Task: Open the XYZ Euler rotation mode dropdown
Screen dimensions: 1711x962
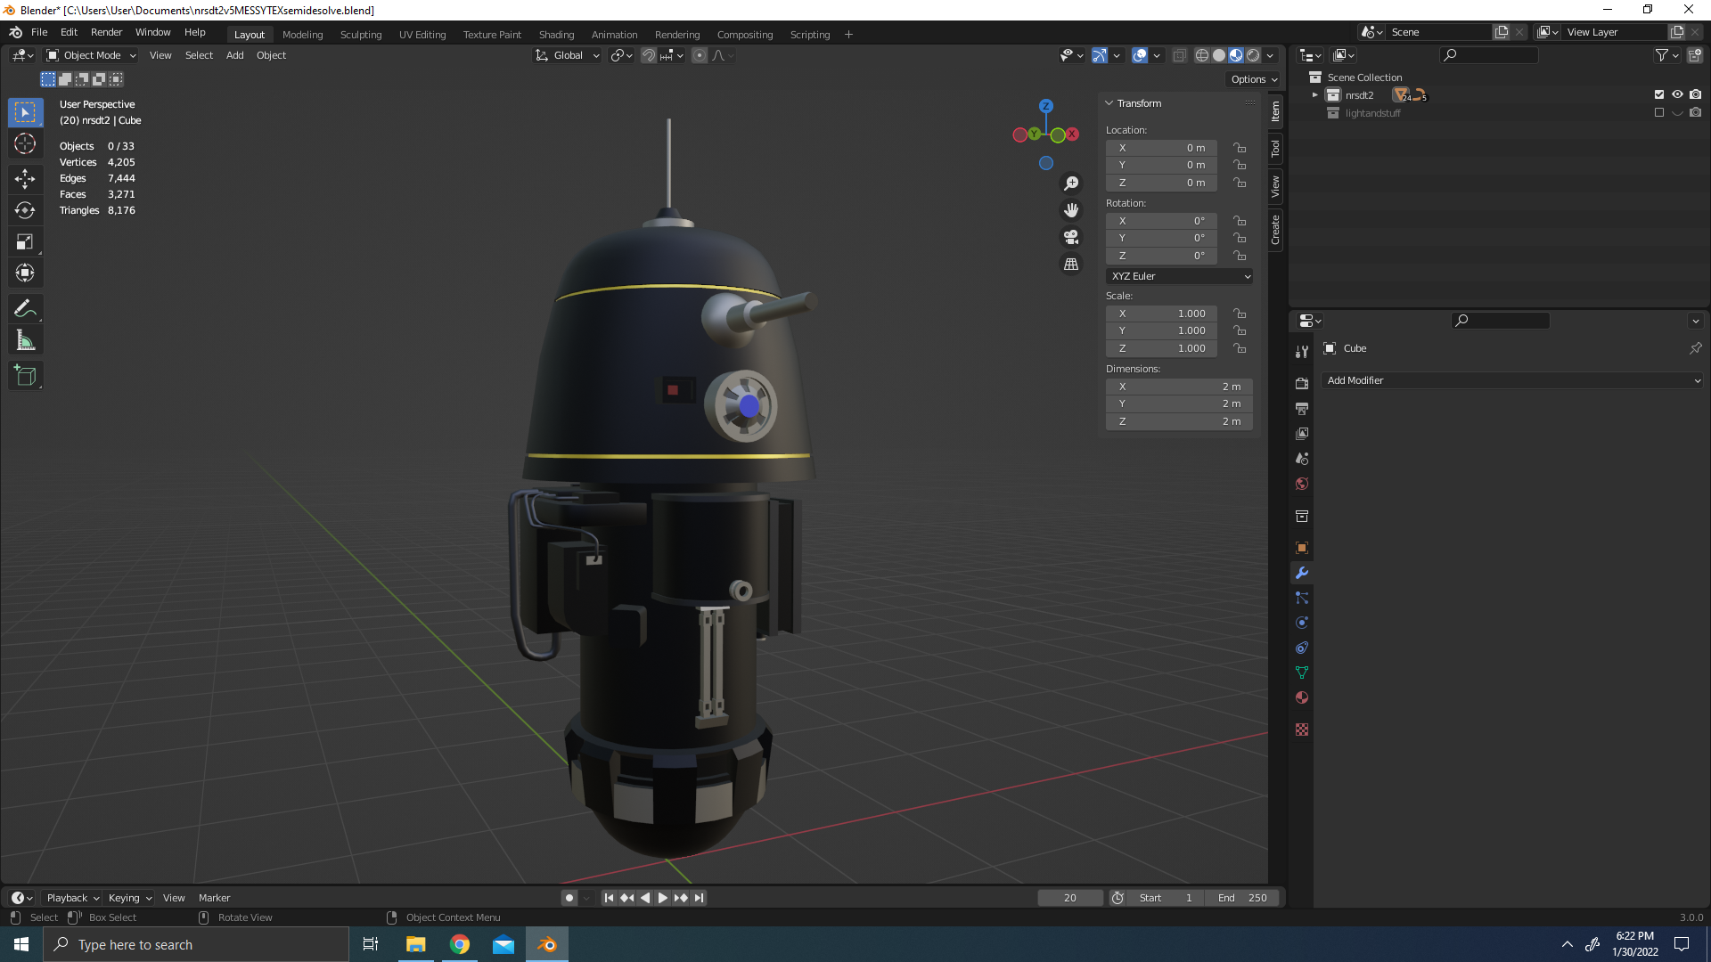Action: 1180,276
